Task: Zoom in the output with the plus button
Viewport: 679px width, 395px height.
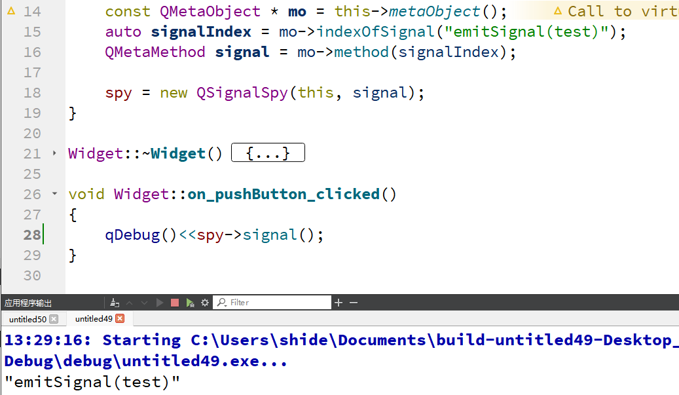Action: point(339,303)
